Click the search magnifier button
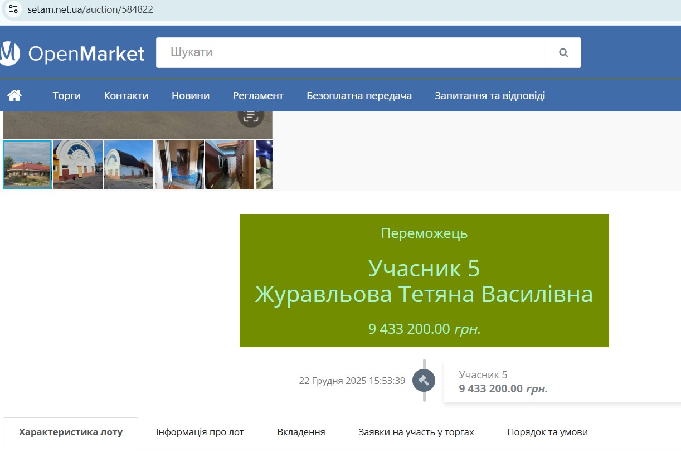Viewport: 681px width, 467px height. point(563,53)
